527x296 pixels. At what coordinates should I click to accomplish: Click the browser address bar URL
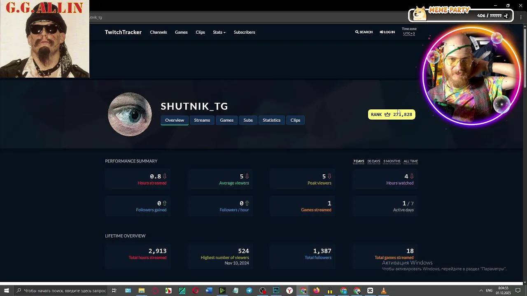(96, 17)
